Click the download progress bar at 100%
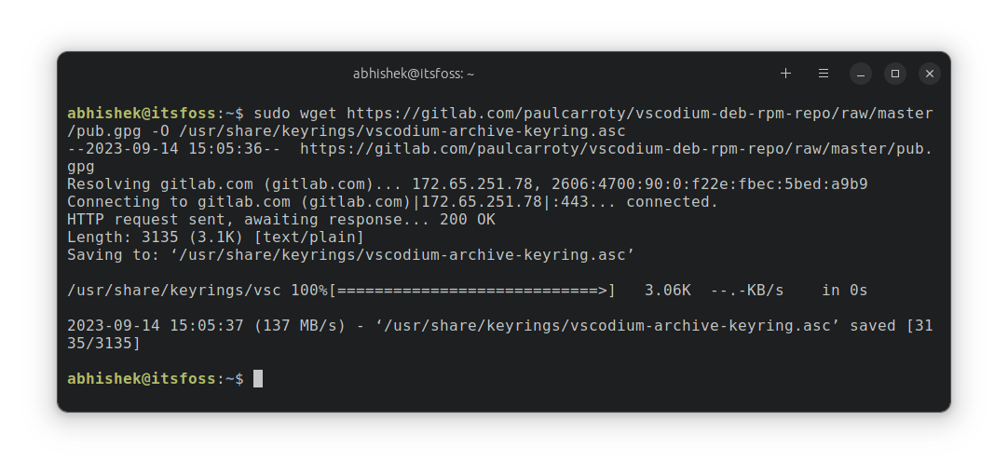Viewport: 1008px width, 475px height. coord(472,291)
